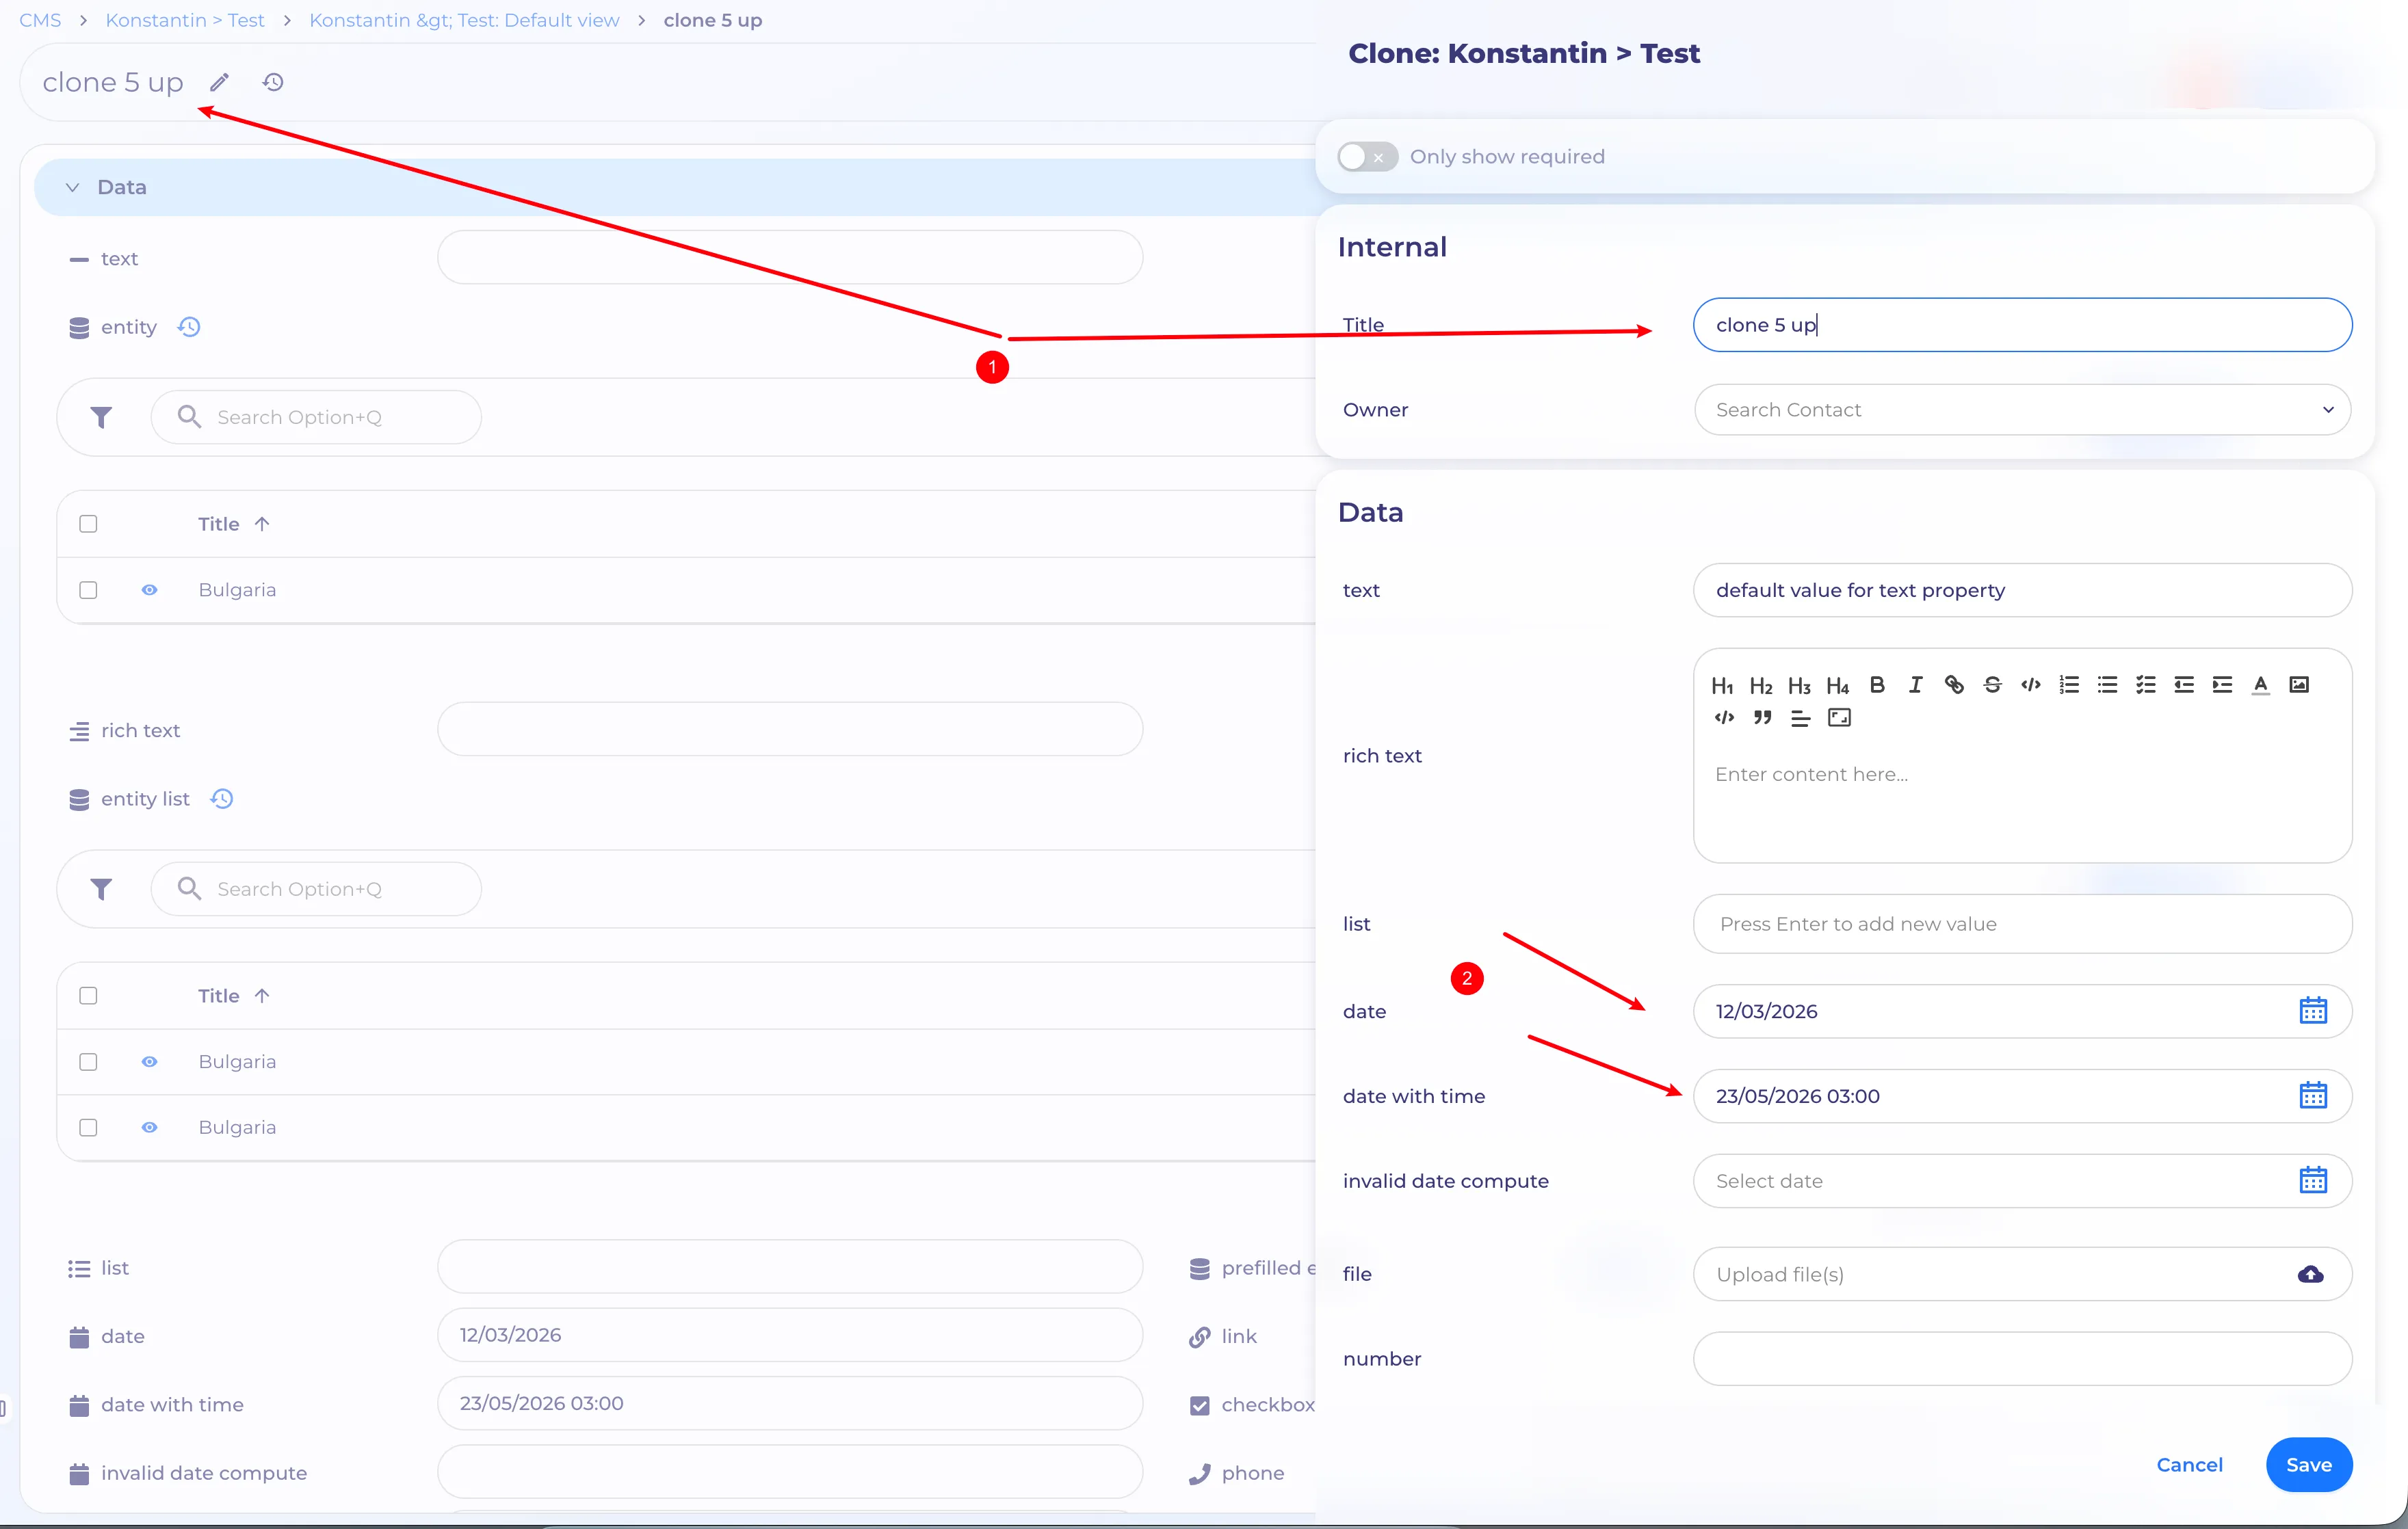View the first Bulgaria record in entity list
This screenshot has height=1529, width=2408.
tap(149, 1061)
